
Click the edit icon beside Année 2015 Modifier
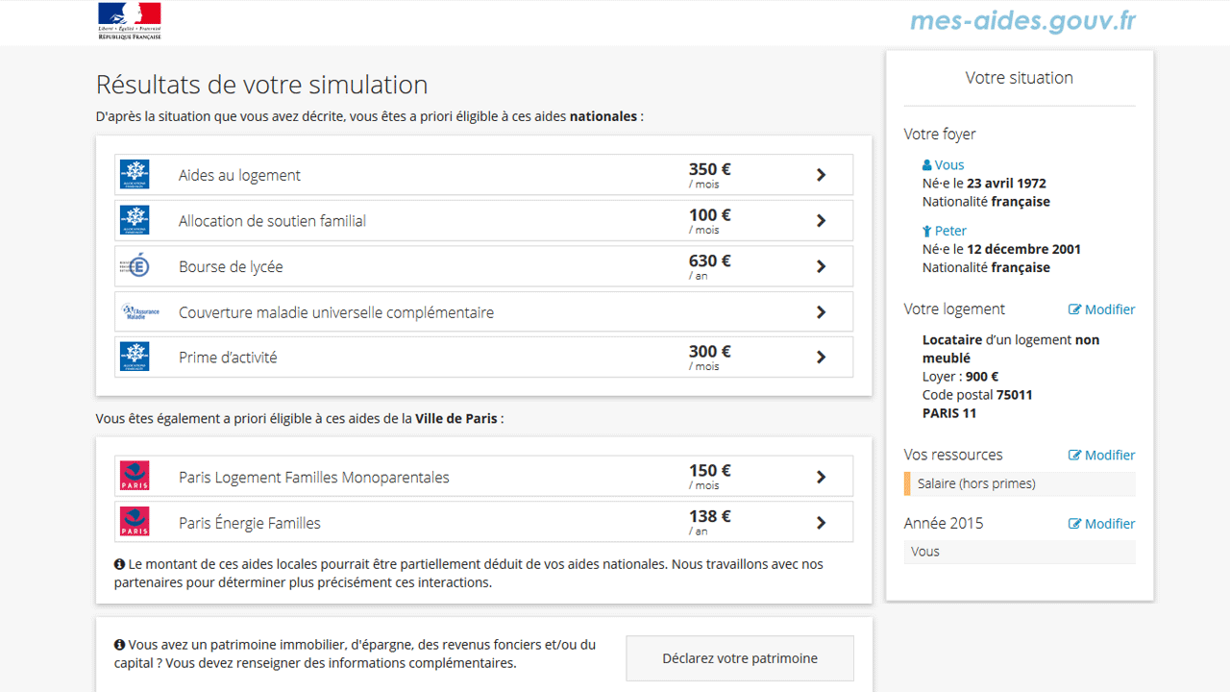pos(1075,524)
